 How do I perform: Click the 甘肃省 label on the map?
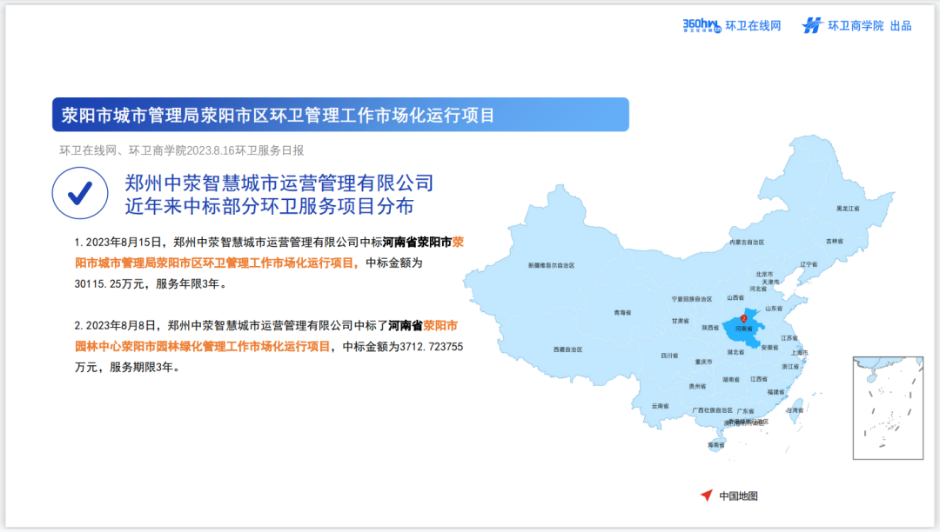[680, 321]
